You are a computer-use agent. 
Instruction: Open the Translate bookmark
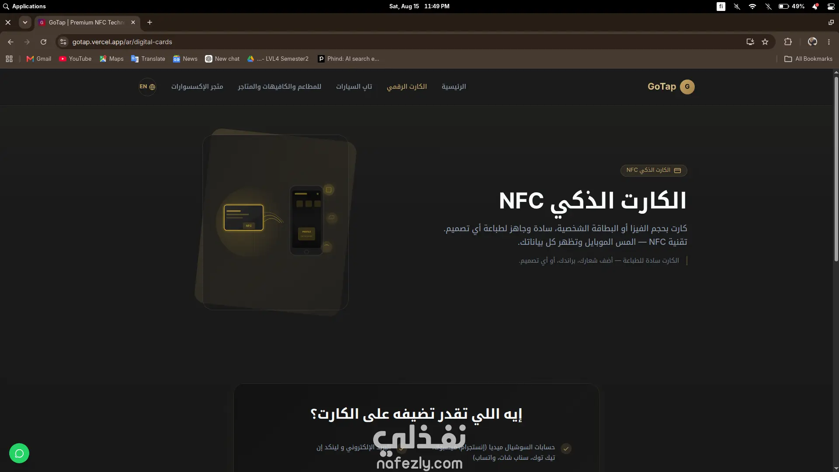coord(148,59)
